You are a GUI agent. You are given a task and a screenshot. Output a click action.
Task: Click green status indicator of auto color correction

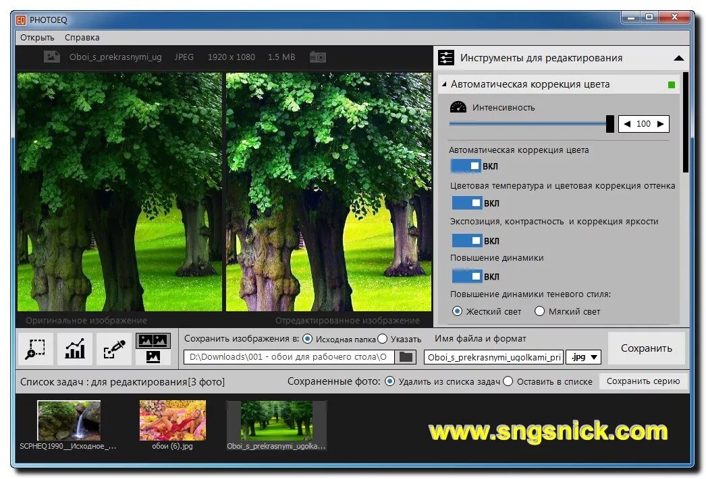click(x=672, y=84)
